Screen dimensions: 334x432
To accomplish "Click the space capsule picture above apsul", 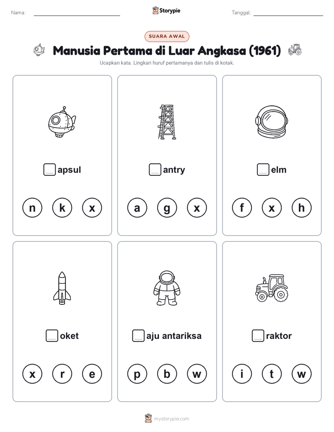I will 62,122.
